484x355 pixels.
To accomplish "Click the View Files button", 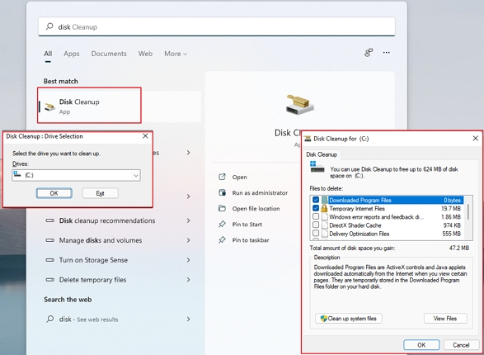I will coord(445,319).
